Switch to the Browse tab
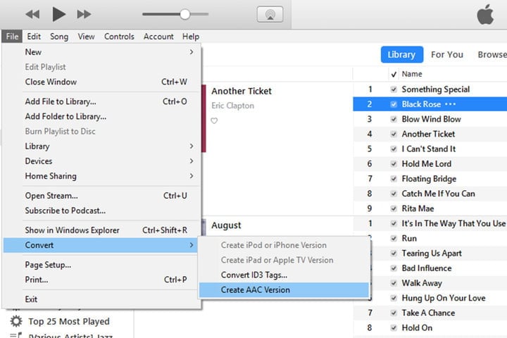The height and width of the screenshot is (338, 507). 492,54
